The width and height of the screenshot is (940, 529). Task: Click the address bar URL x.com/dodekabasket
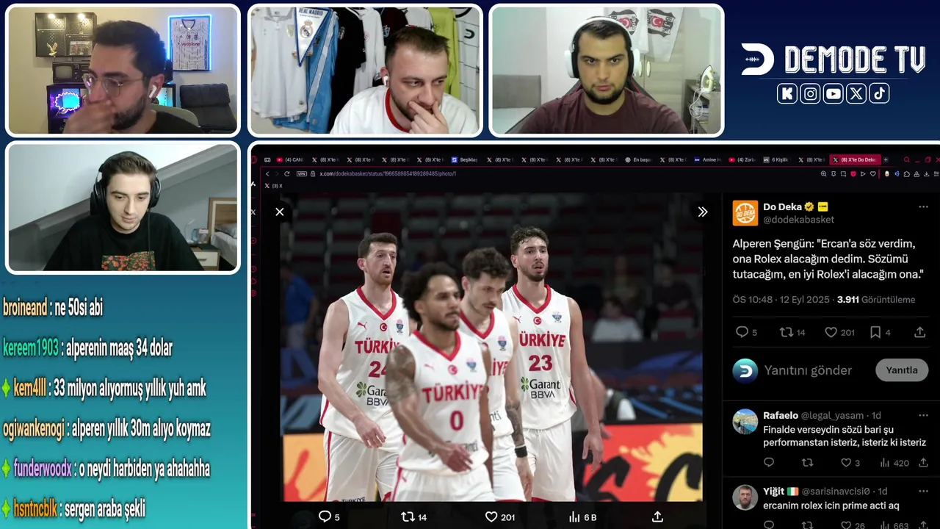(387, 173)
